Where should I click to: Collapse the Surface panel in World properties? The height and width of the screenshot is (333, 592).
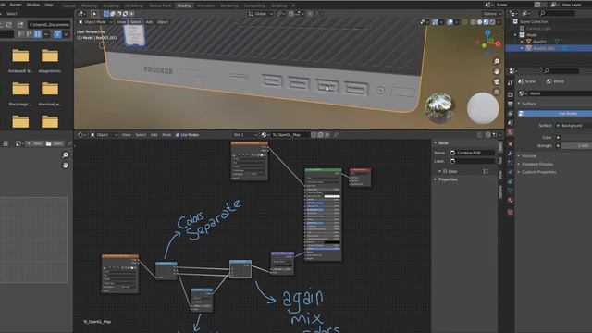coord(528,104)
